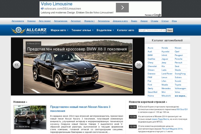Select Mazda in car catalog
This screenshot has width=201, height=134.
[165, 85]
